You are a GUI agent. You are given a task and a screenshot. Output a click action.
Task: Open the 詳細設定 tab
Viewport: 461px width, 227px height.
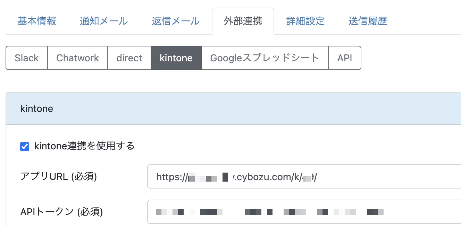tap(305, 21)
